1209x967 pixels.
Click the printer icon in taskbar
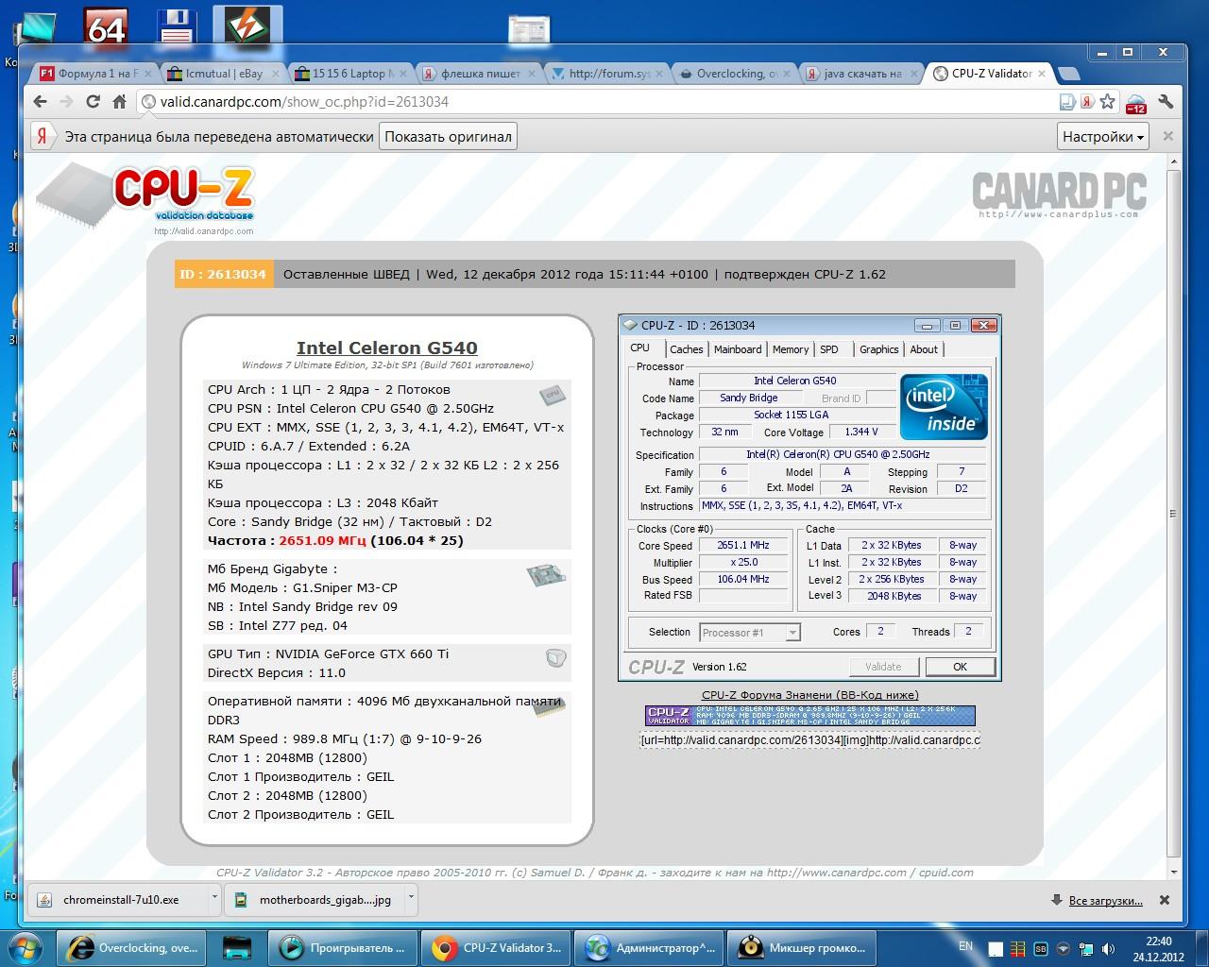[237, 947]
